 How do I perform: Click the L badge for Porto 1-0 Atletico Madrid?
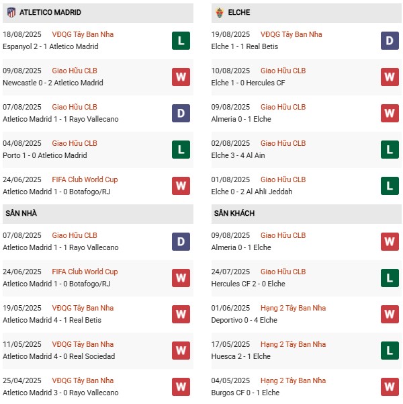[181, 149]
